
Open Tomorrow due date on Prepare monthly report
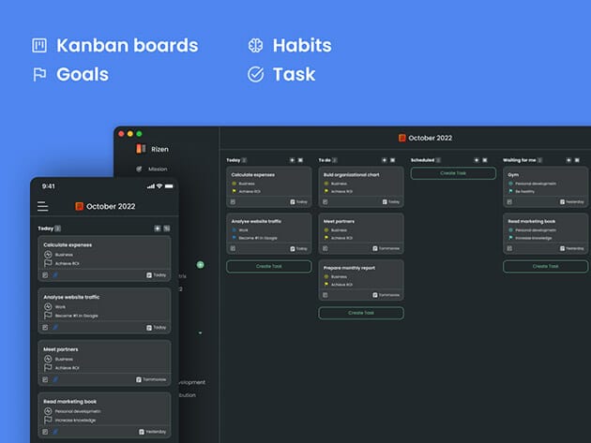[387, 294]
